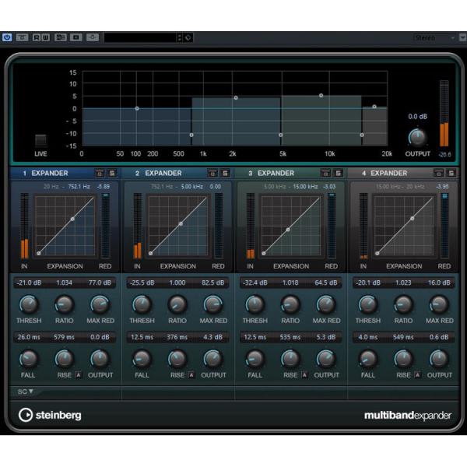467x467 pixels.
Task: Select band 2 gain handle near 2k
Action: 236,98
